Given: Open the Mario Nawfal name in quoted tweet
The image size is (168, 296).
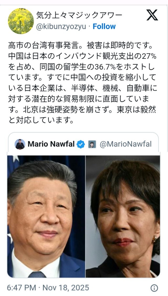Looking at the screenshot, I should point(51,144).
